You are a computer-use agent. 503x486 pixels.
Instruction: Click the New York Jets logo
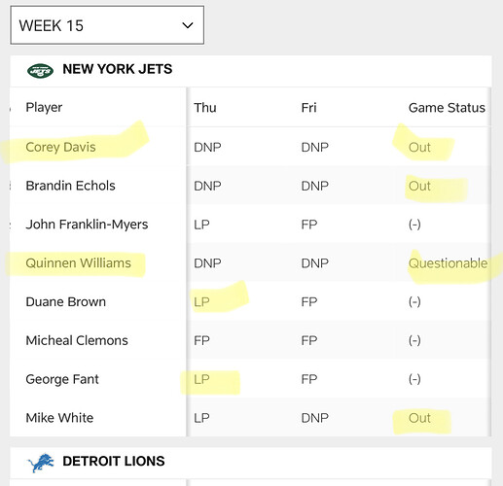[x=40, y=70]
